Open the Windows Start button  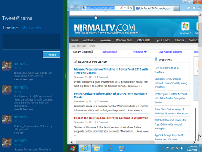click(73, 148)
